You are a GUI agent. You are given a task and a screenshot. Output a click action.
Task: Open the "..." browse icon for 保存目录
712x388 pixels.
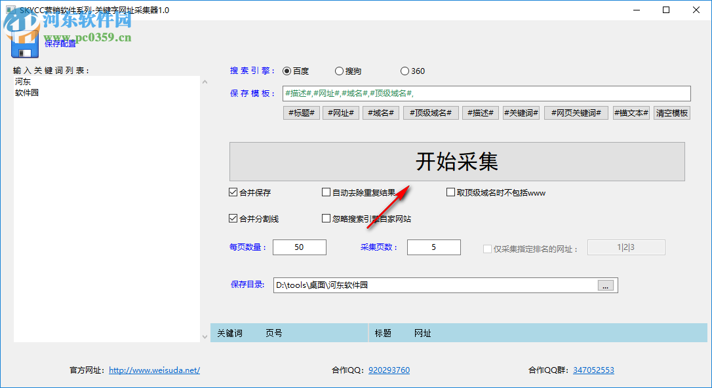(x=606, y=285)
